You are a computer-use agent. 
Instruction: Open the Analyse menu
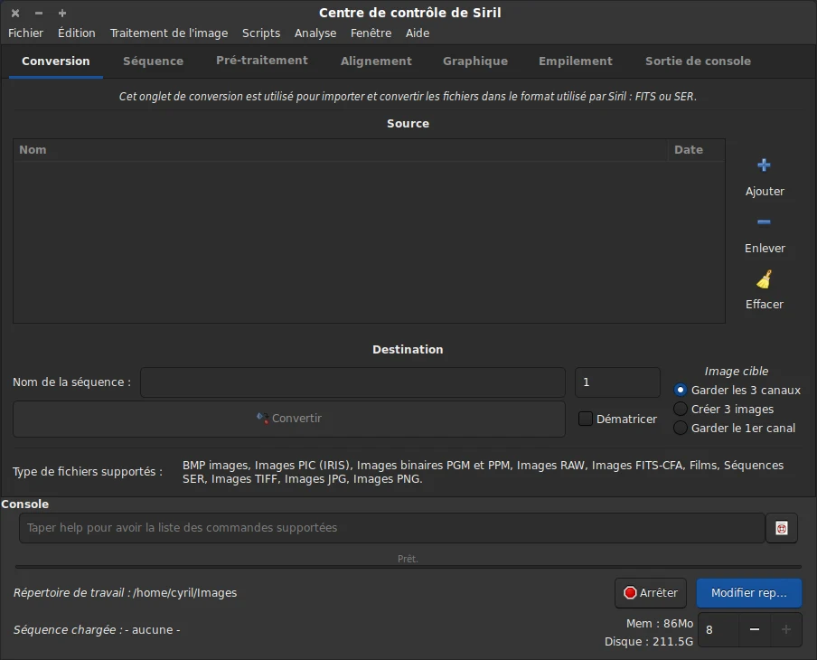315,33
